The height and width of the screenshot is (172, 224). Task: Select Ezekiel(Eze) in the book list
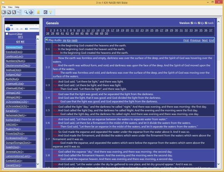[x=13, y=160]
